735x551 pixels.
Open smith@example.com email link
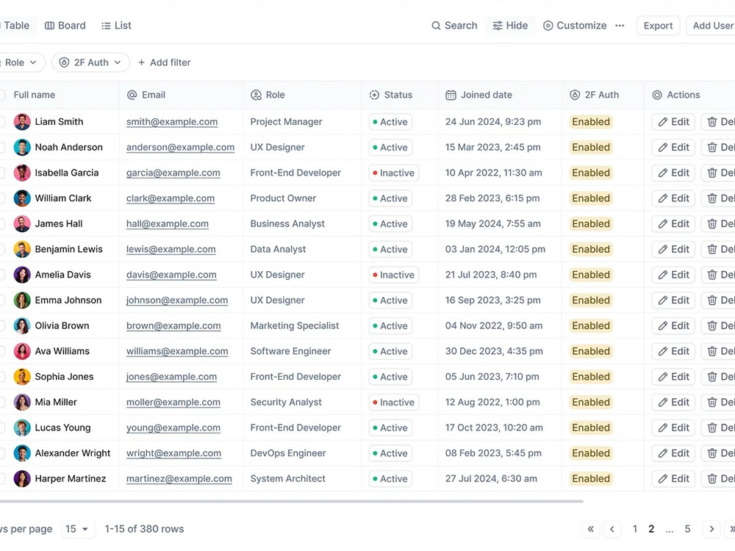click(x=172, y=122)
